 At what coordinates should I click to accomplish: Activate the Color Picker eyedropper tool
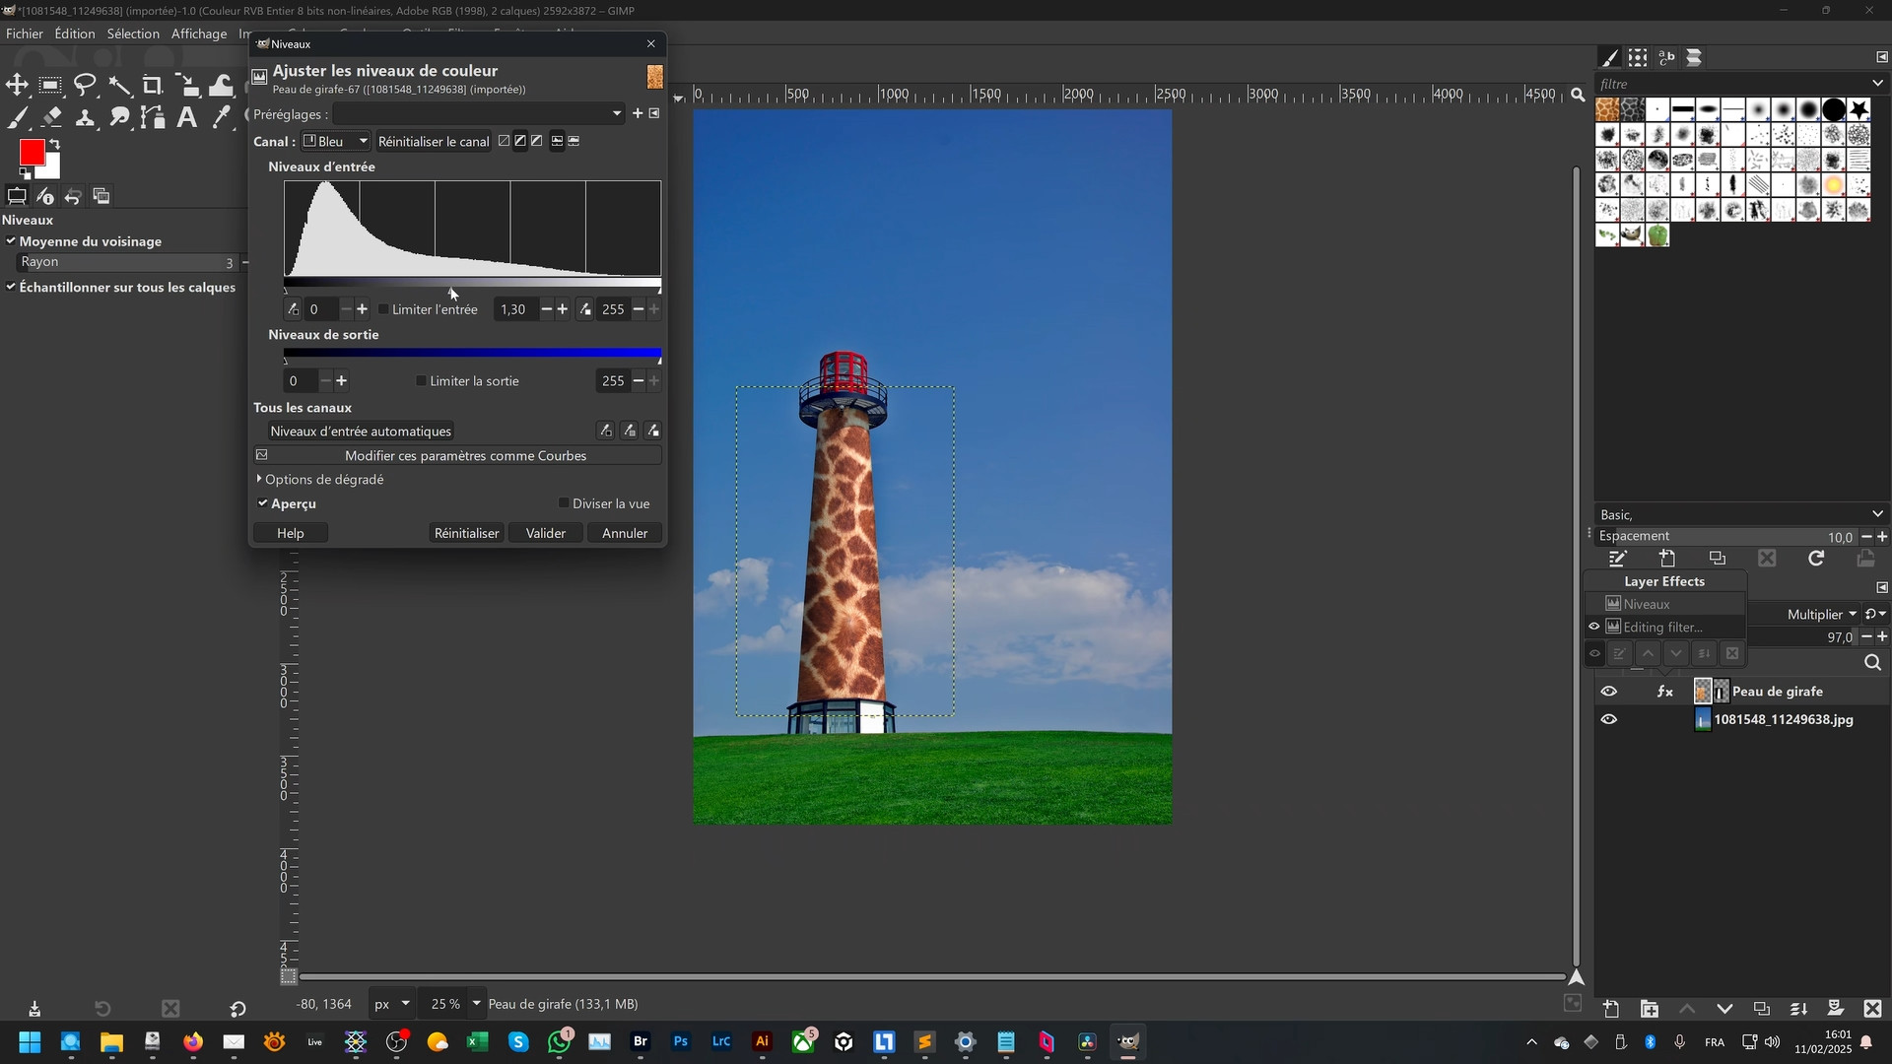(x=222, y=118)
